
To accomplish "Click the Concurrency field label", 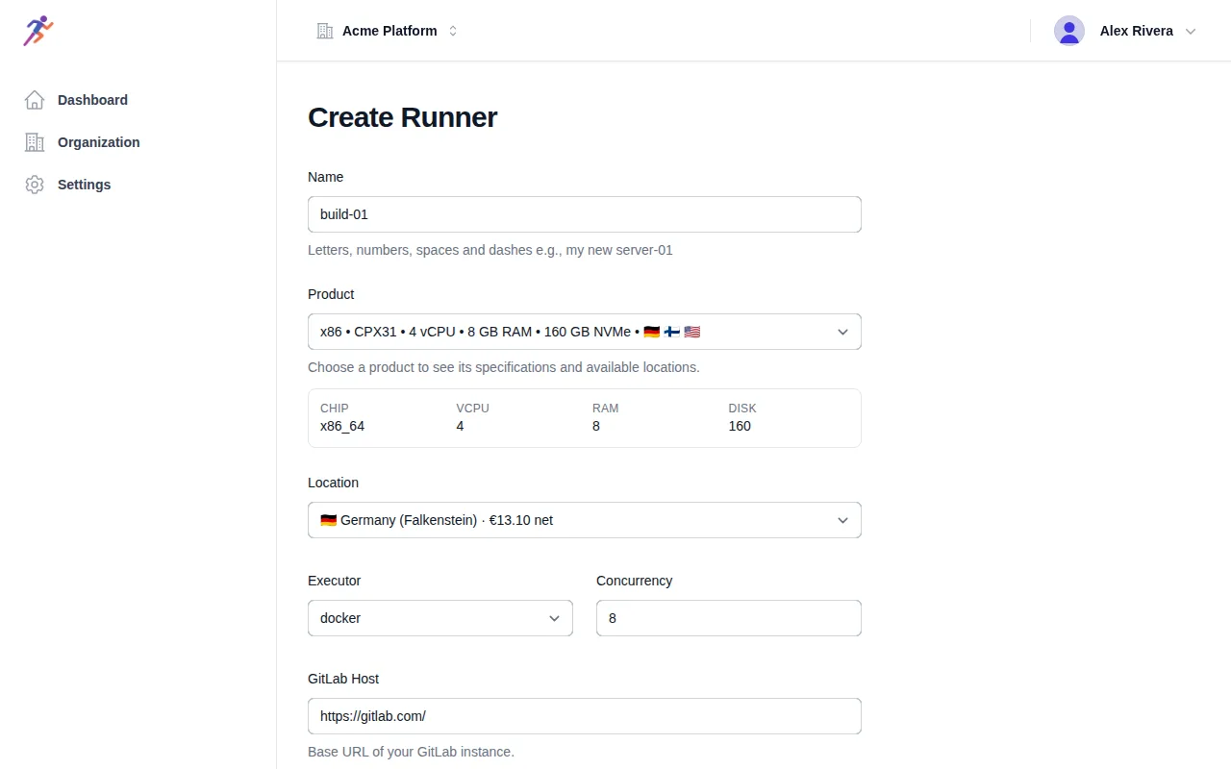I will pos(635,581).
